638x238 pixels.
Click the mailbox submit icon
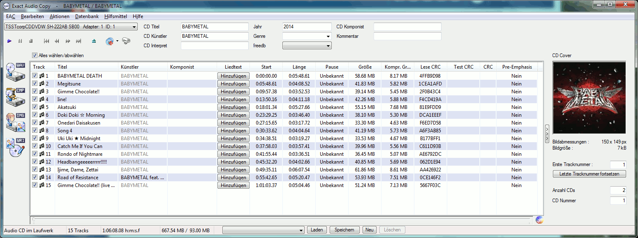point(127,41)
